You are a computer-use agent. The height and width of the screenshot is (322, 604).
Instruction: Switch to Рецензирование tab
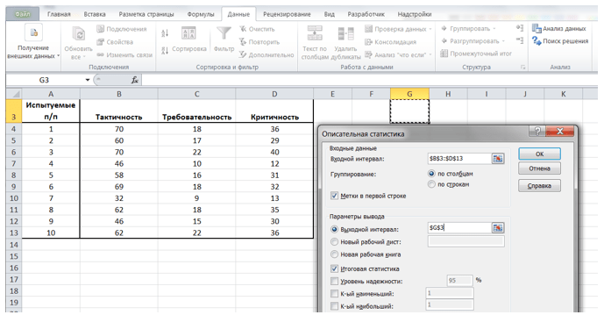coord(287,14)
